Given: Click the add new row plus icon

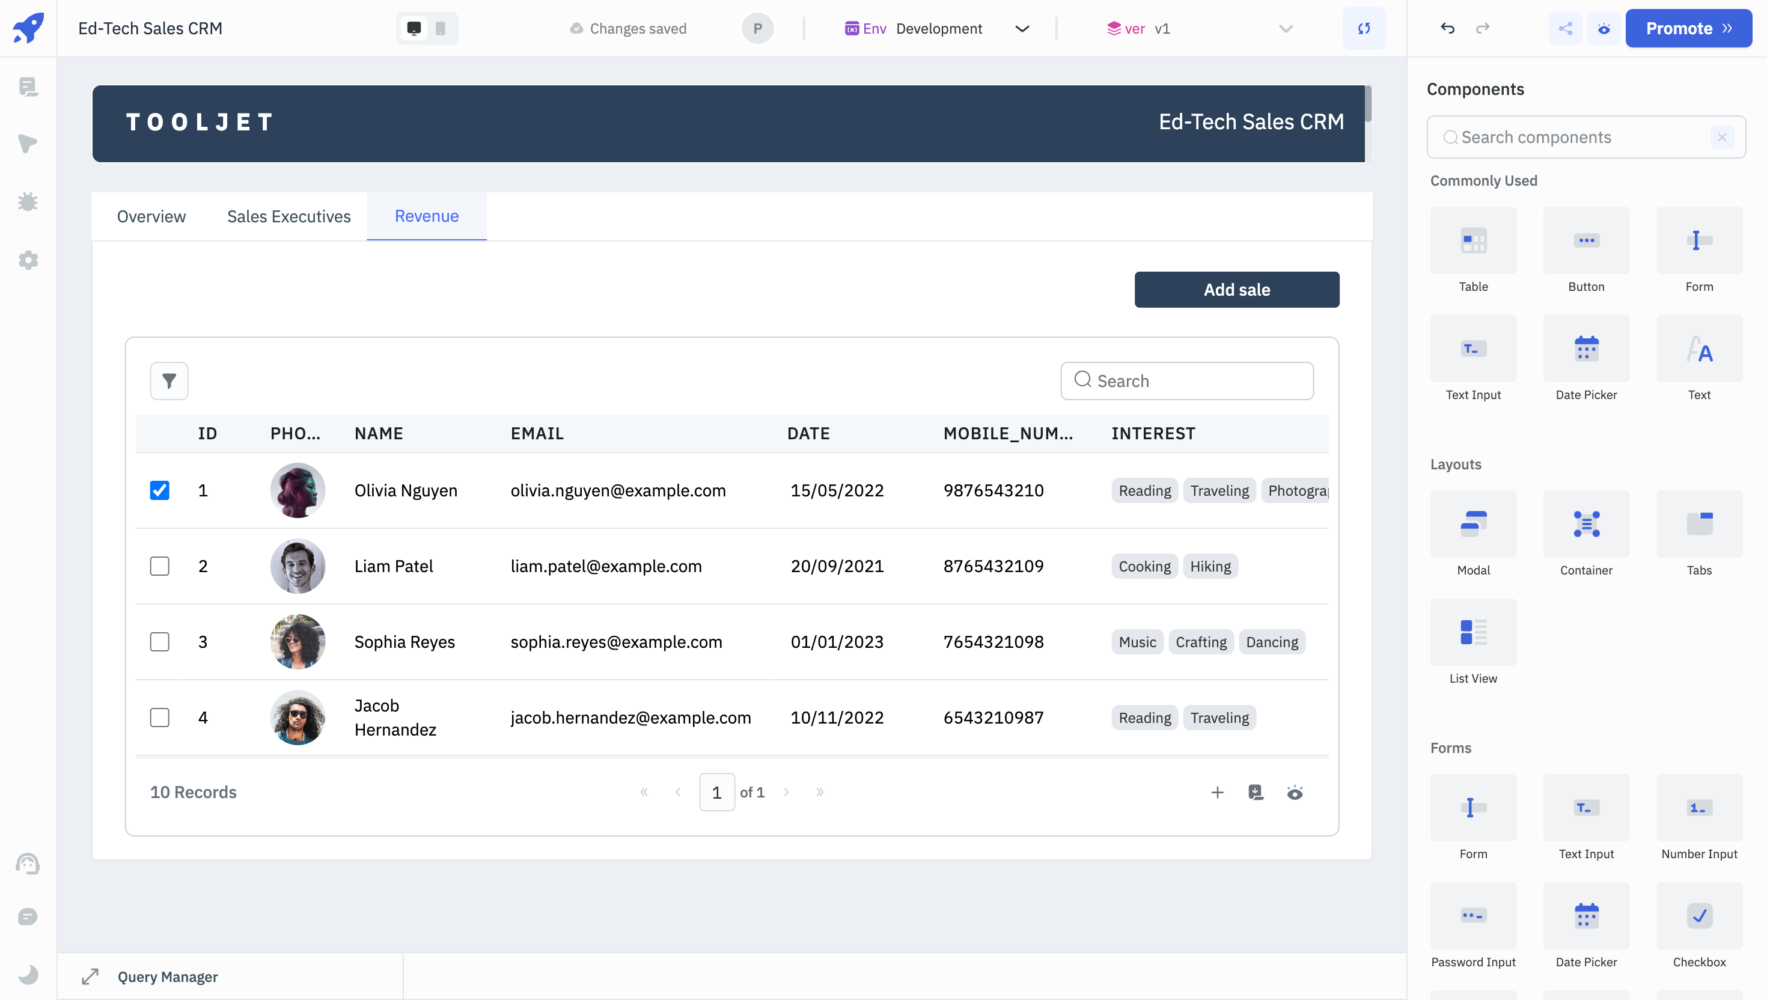Looking at the screenshot, I should (1217, 793).
